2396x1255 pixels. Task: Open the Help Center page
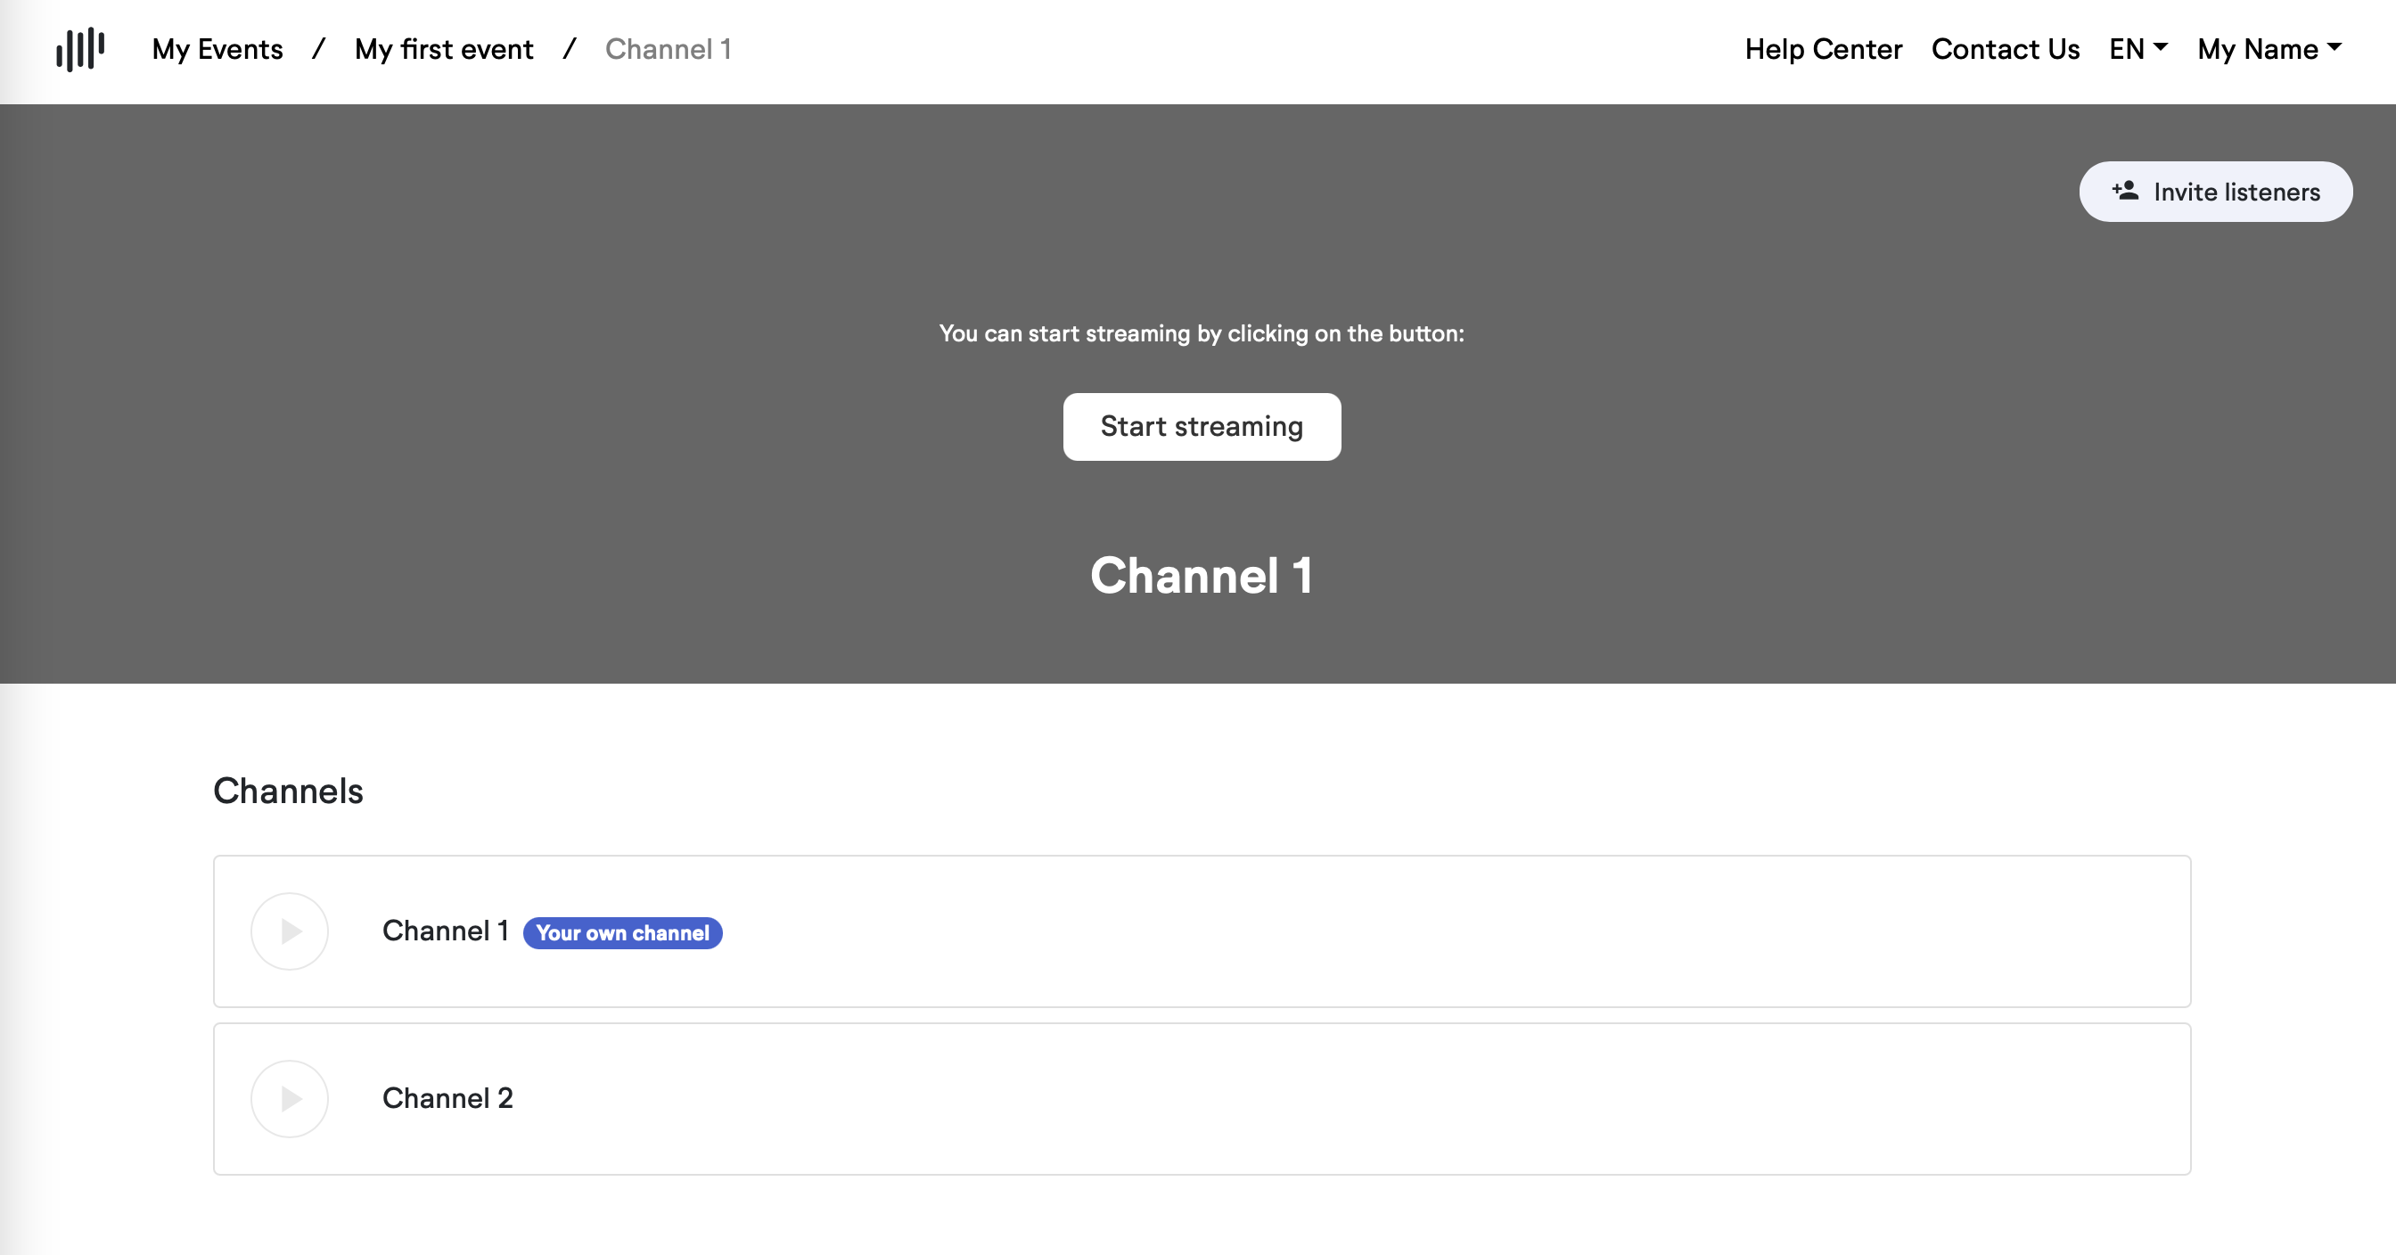pyautogui.click(x=1823, y=49)
